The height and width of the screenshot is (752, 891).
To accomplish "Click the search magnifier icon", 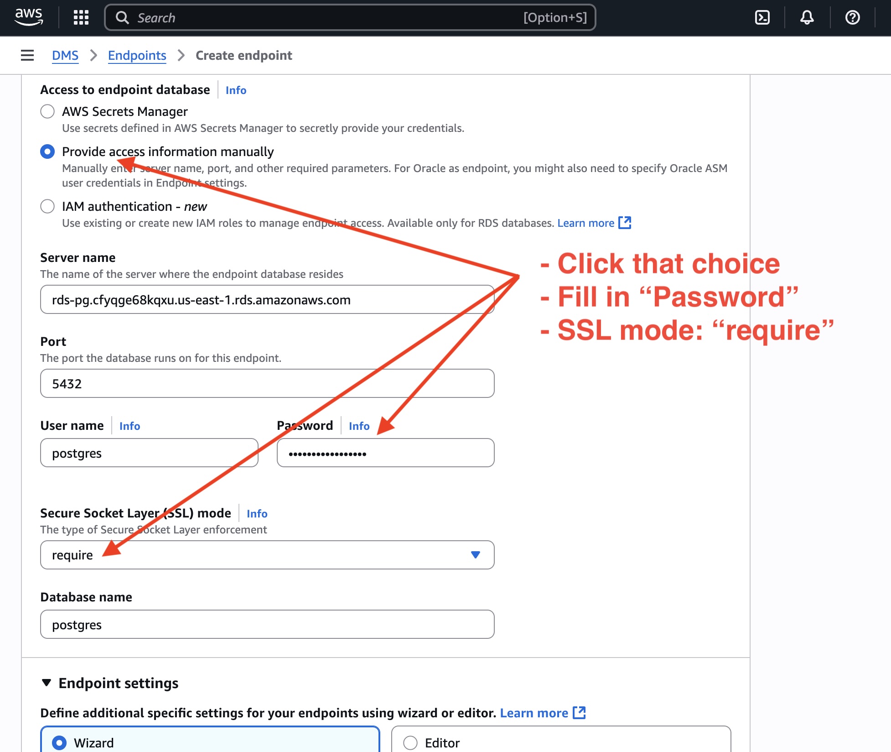I will (122, 18).
